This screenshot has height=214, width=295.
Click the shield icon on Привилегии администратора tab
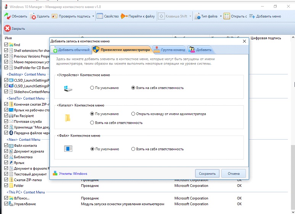pos(96,50)
